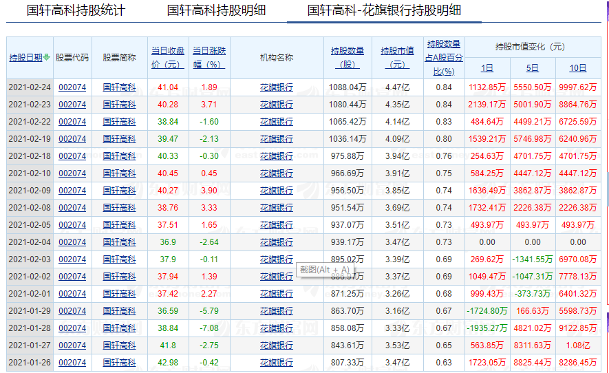Select 5-day change -1341.55万
This screenshot has width=609, height=373.
click(533, 259)
